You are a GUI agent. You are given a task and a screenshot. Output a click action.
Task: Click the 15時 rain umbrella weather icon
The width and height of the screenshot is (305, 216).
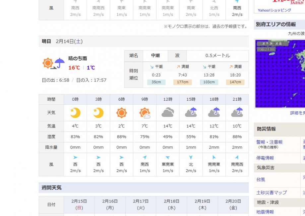click(191, 113)
